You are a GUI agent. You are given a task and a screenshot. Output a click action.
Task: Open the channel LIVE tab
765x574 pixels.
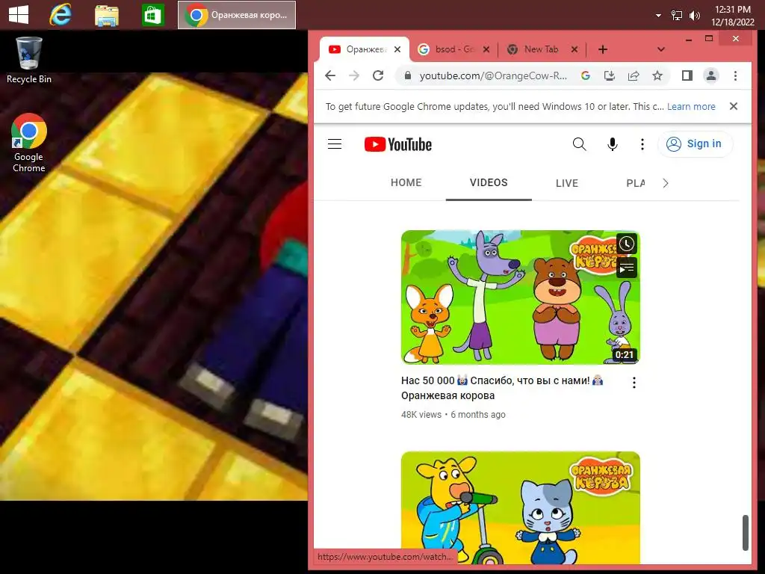point(567,183)
